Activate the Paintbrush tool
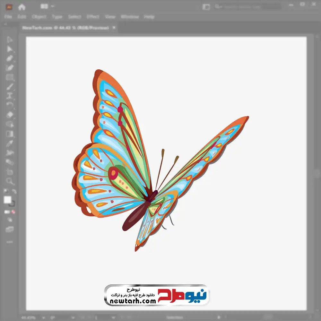This screenshot has height=321, width=321. point(10,87)
